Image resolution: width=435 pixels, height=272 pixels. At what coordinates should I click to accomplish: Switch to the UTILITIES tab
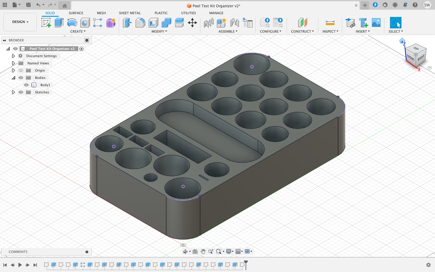188,13
